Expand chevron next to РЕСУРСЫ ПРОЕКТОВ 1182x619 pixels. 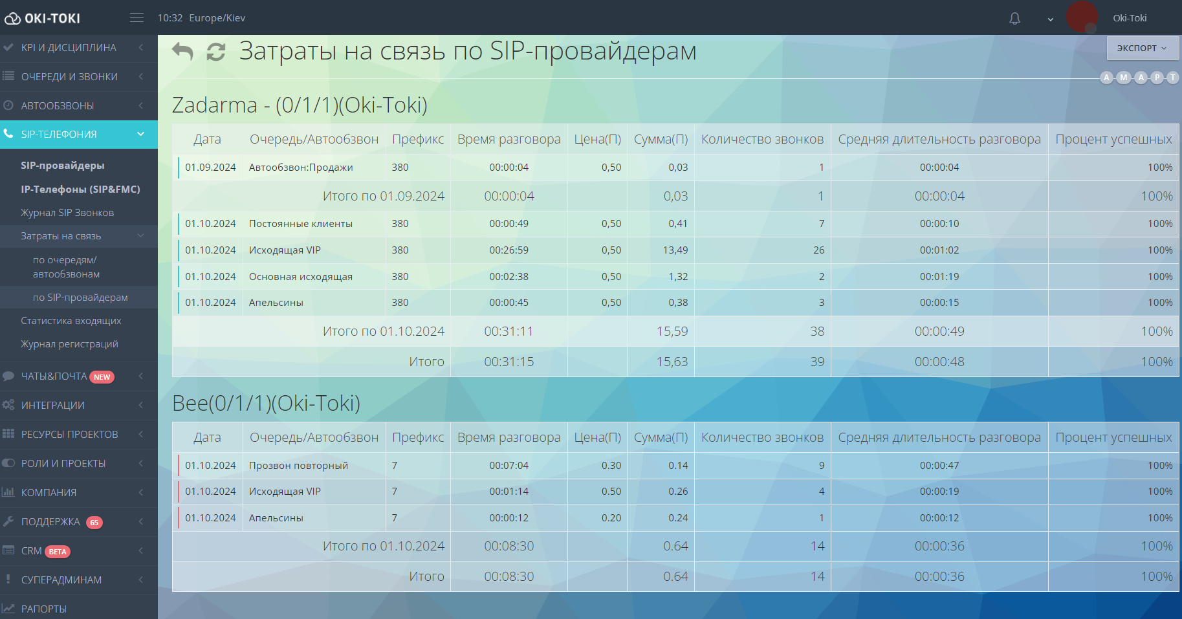tap(141, 434)
